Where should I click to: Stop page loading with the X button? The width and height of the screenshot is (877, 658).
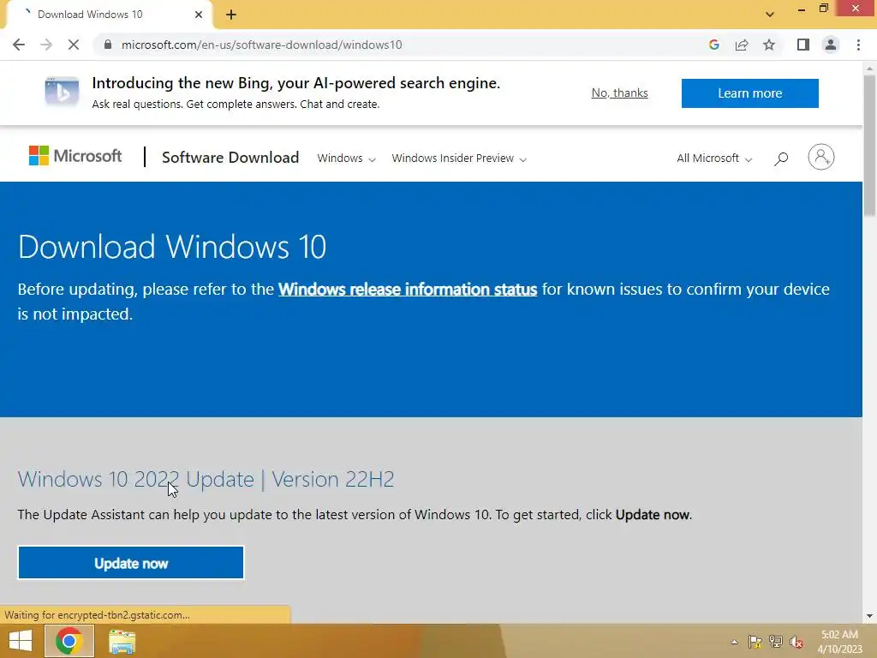(74, 45)
